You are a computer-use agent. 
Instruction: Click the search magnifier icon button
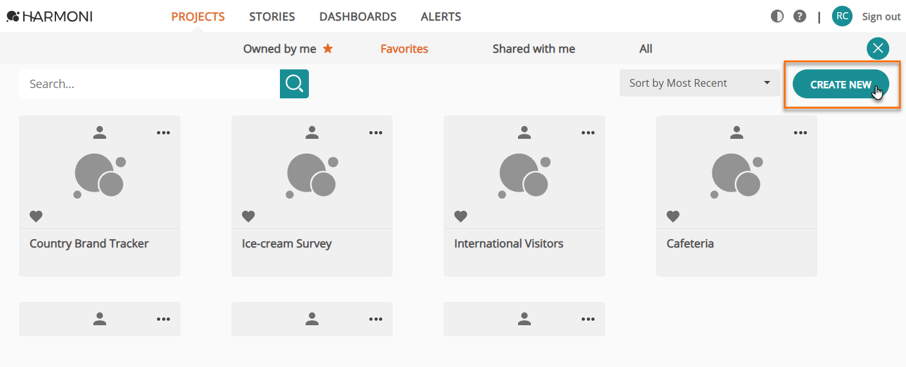(x=294, y=84)
